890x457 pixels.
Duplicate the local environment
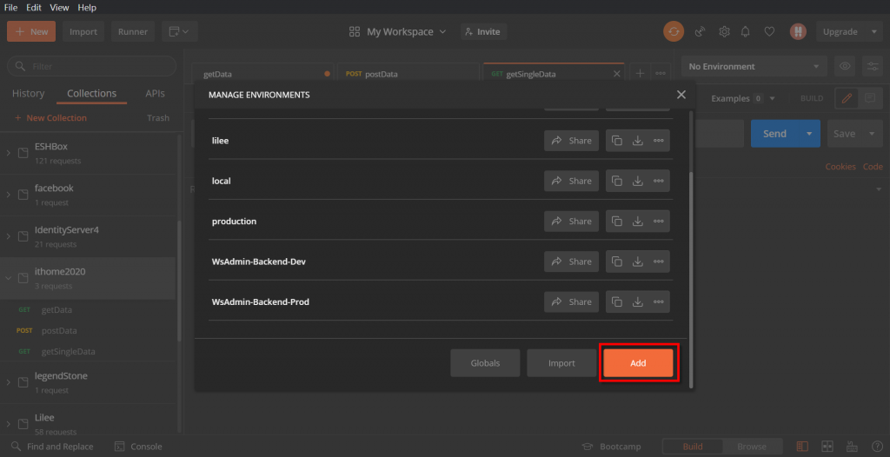[x=617, y=181]
